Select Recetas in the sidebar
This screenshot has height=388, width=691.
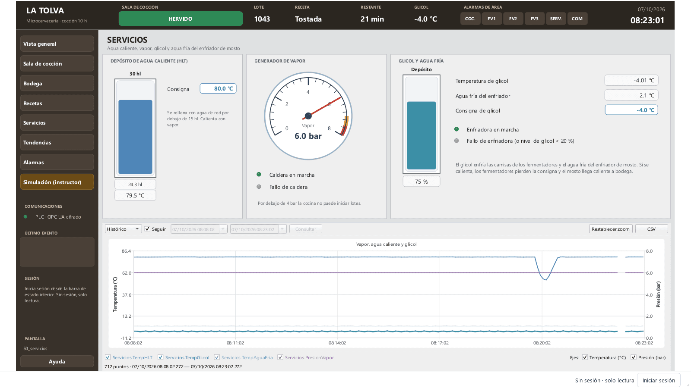57,103
